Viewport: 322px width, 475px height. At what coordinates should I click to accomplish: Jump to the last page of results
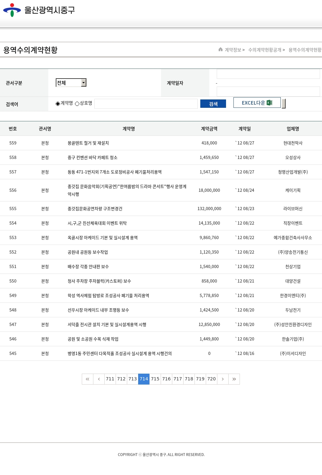coord(234,379)
